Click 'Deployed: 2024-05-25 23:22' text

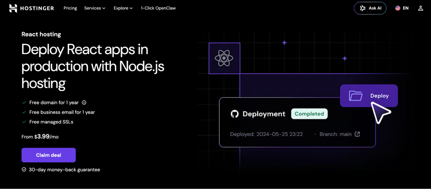click(x=266, y=134)
